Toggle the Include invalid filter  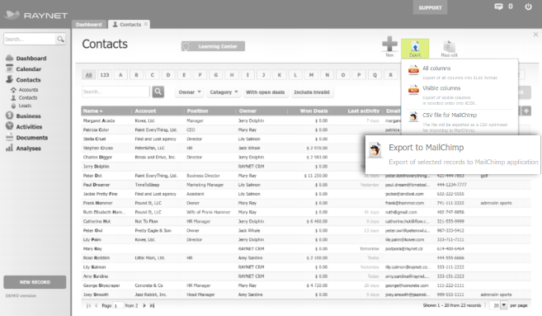click(312, 92)
